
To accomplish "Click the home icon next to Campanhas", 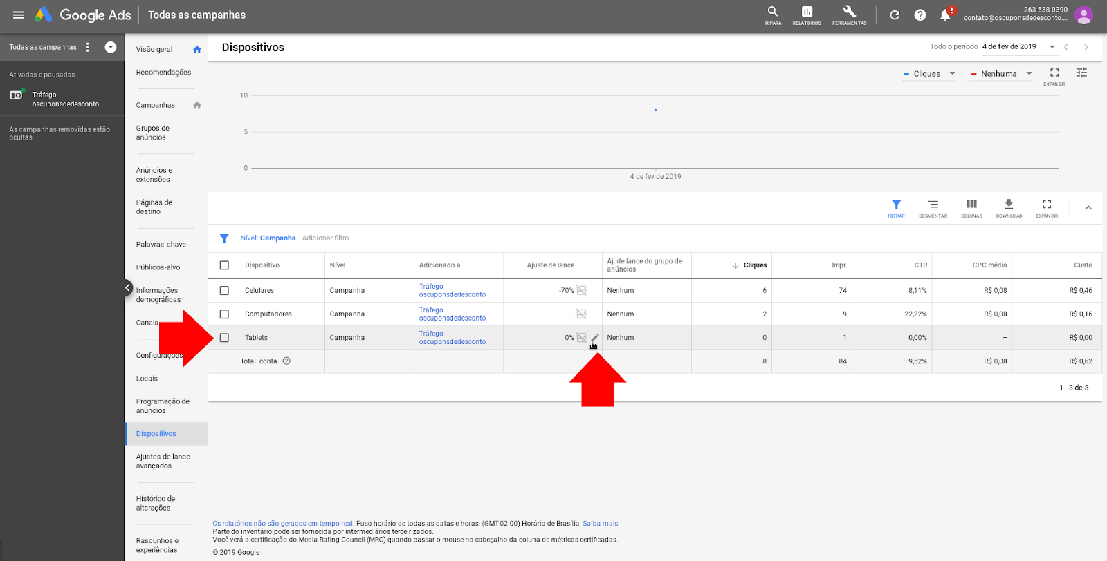I will click(197, 105).
